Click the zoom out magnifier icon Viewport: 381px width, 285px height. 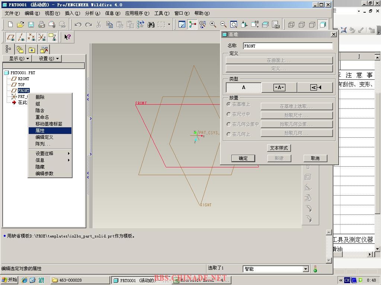click(223, 24)
